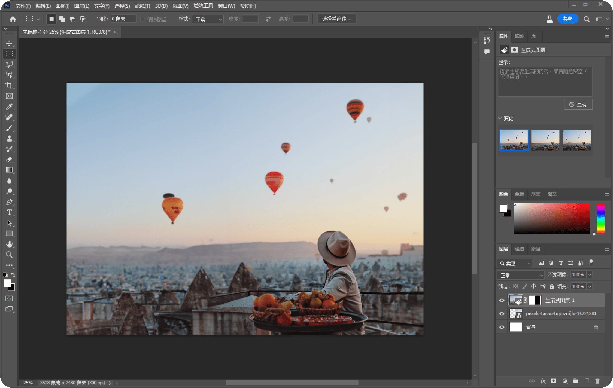Click the hue spectrum slider
This screenshot has height=388, width=613.
pos(601,219)
